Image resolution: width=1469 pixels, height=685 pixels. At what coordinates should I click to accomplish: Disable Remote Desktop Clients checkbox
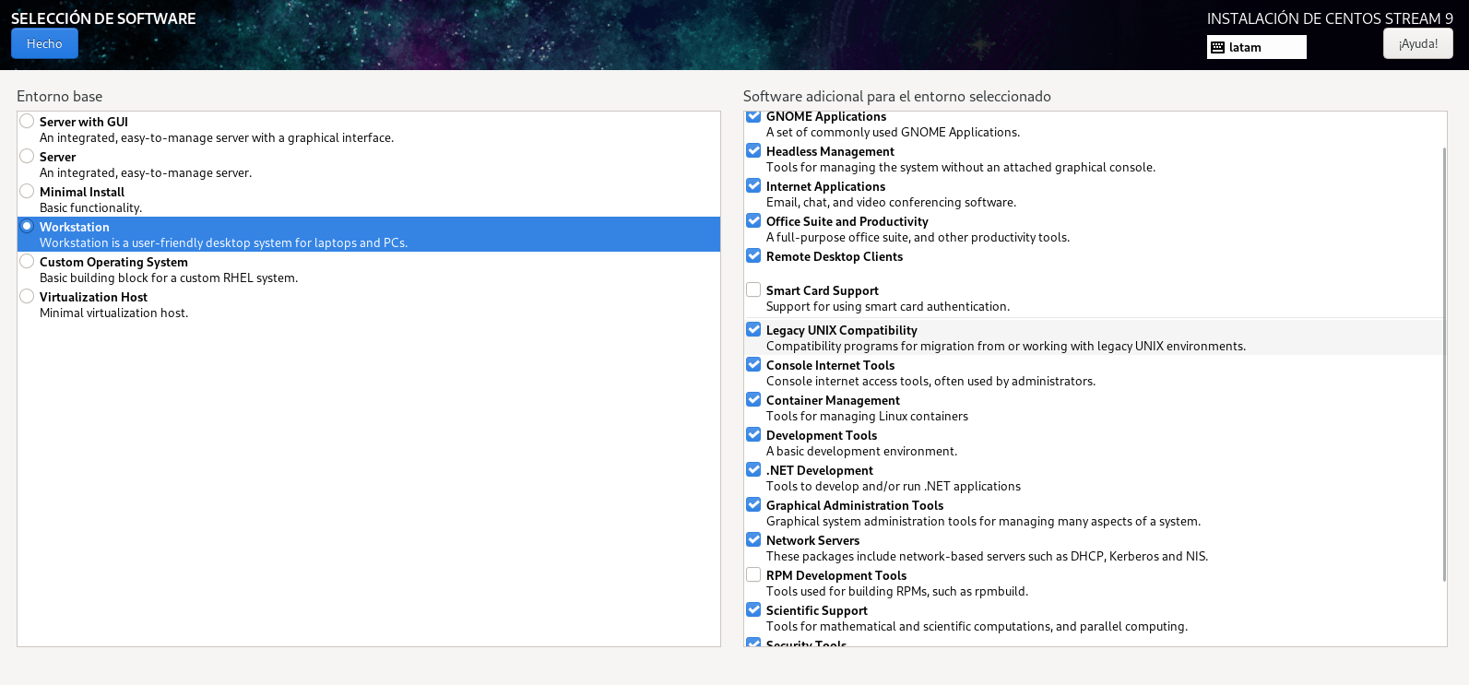click(x=753, y=256)
